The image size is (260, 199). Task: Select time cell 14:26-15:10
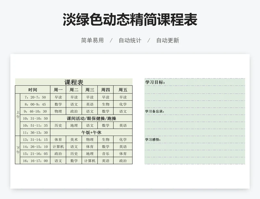pos(35,146)
